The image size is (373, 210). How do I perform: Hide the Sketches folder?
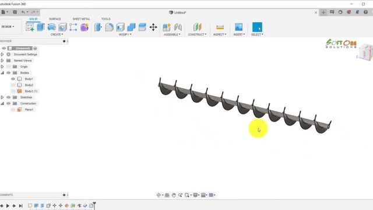pos(9,97)
